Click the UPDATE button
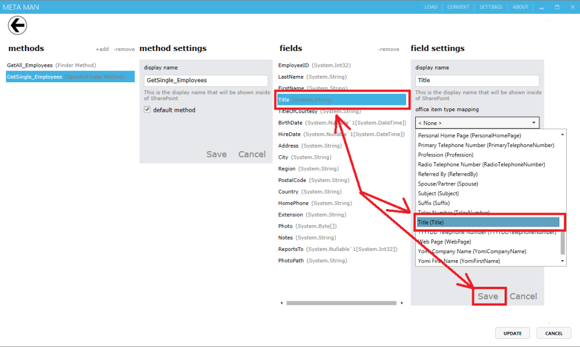The image size is (580, 347). (512, 333)
